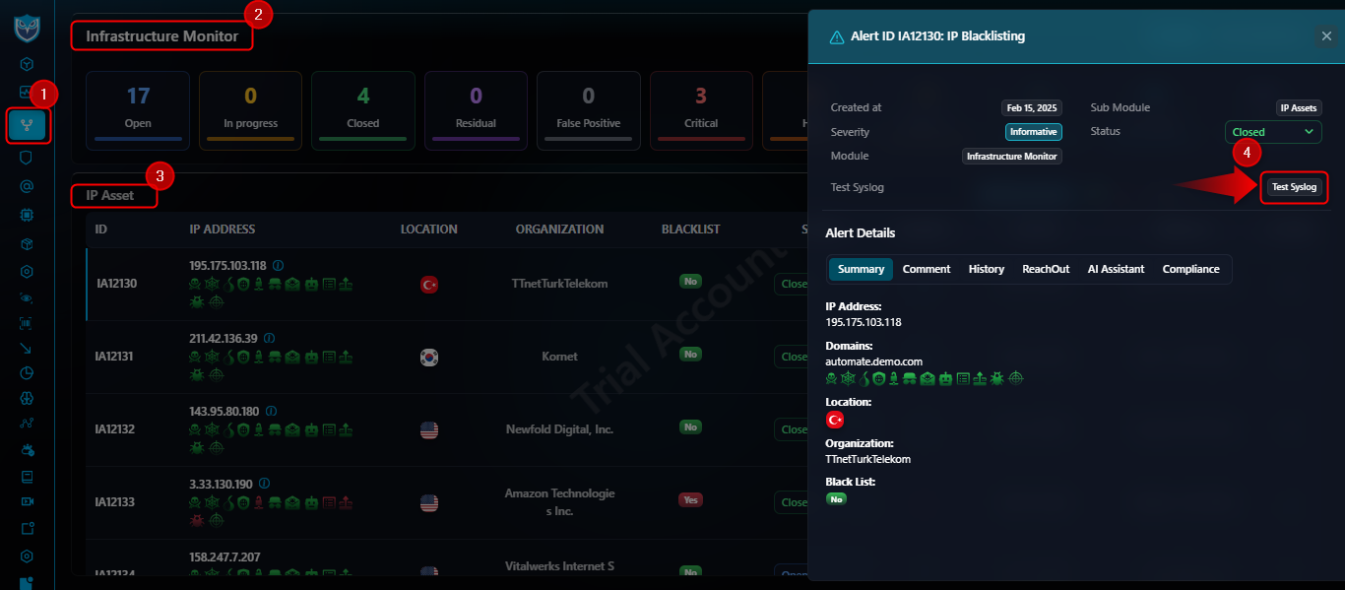The image size is (1345, 590).
Task: Open the barcode scan icon in sidebar
Action: click(27, 322)
